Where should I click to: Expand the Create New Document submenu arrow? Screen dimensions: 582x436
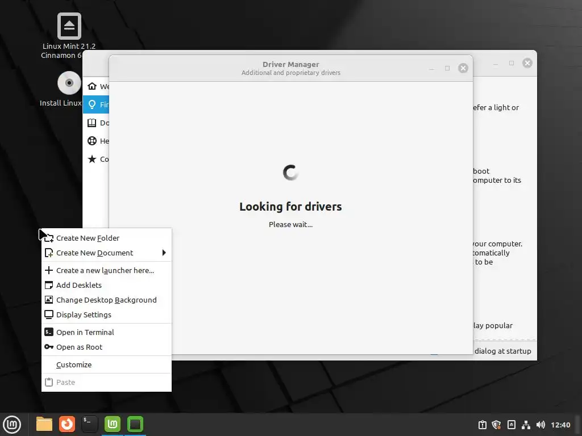click(x=164, y=253)
